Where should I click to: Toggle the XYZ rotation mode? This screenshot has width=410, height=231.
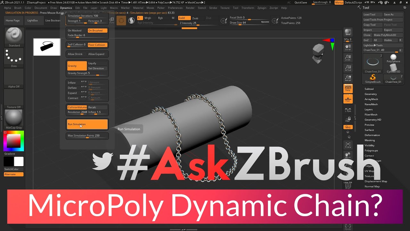(348, 127)
